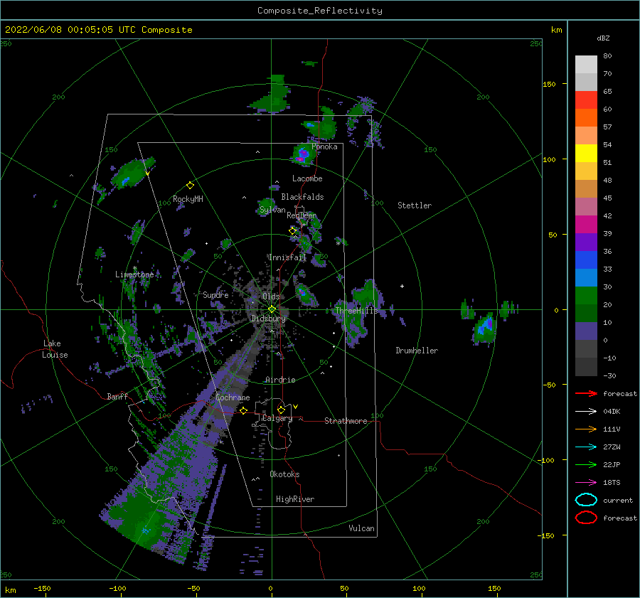Click the Sylvan label
The width and height of the screenshot is (640, 598).
point(272,210)
